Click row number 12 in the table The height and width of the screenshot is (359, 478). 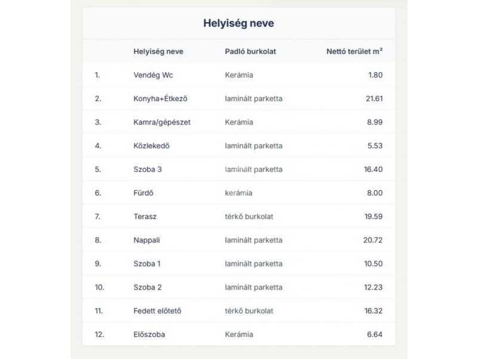[99, 334]
